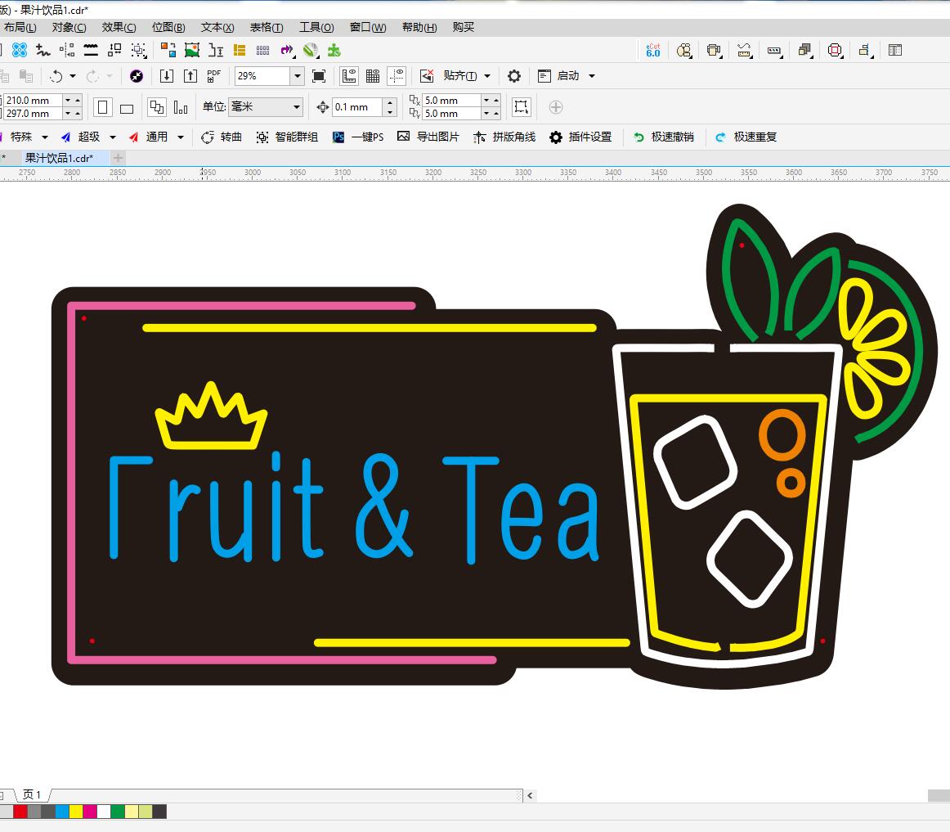
Task: Click the 转曲 convert to curves button
Action: (x=222, y=137)
